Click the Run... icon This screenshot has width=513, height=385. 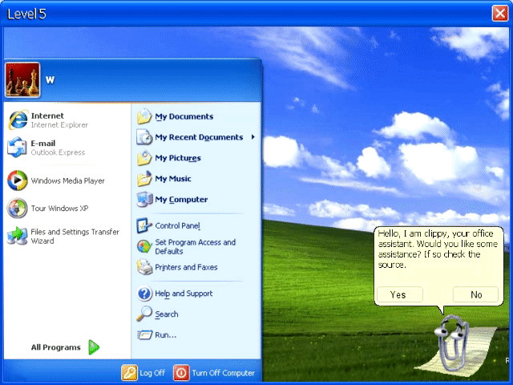144,334
